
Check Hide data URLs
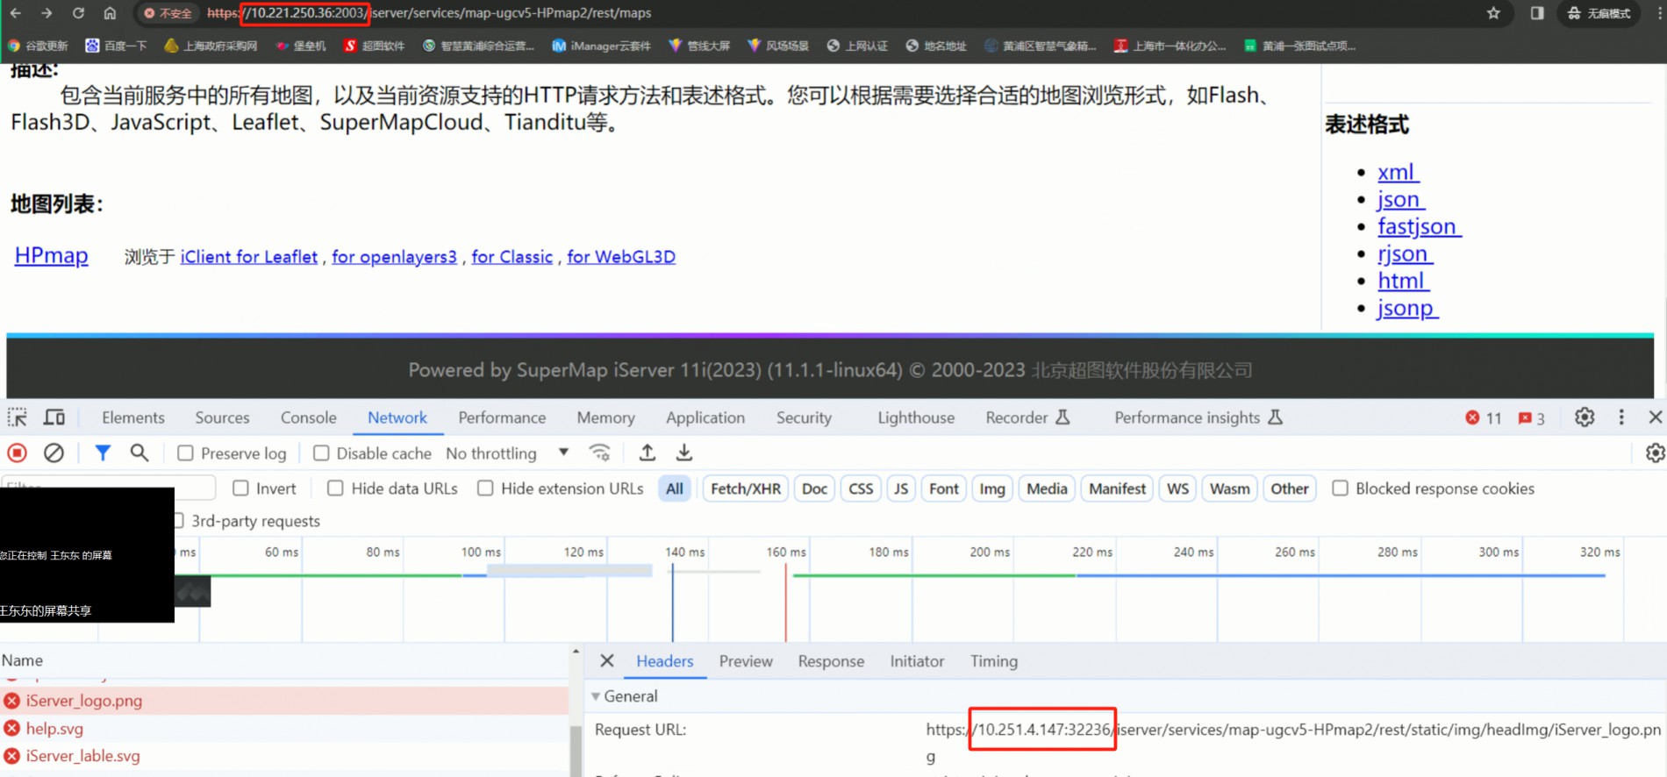tap(335, 488)
